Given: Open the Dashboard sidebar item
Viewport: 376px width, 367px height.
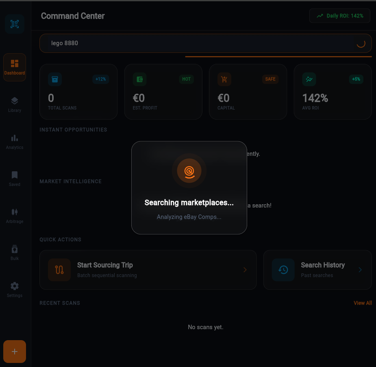Looking at the screenshot, I should point(15,67).
